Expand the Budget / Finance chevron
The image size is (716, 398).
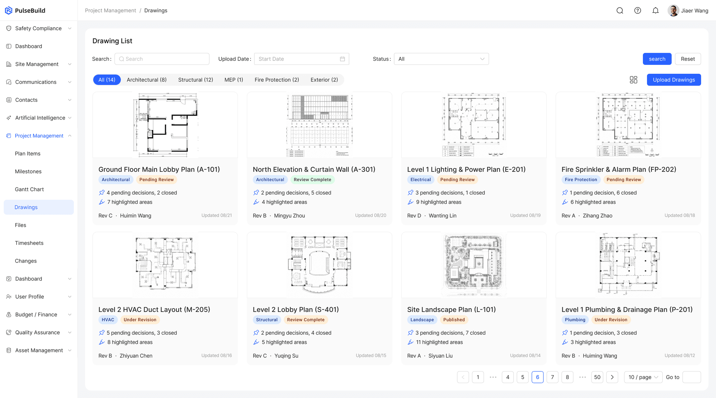70,315
